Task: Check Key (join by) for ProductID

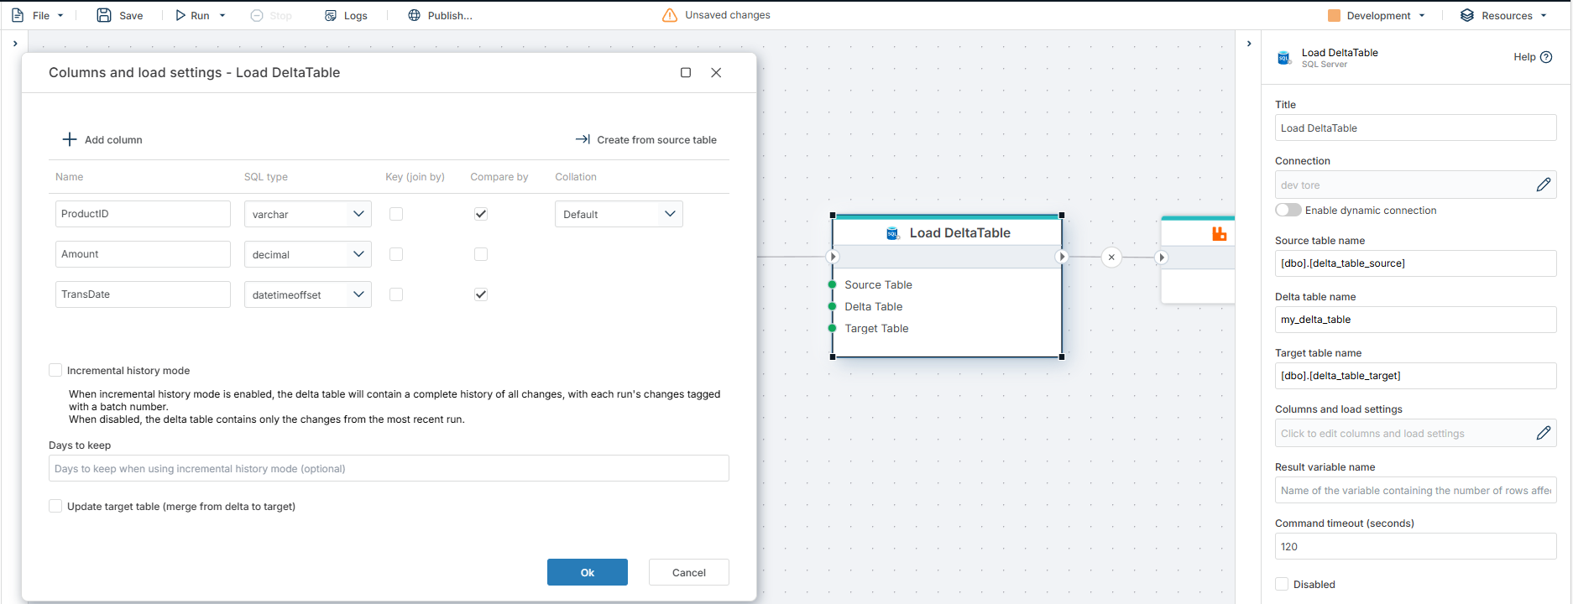Action: click(x=396, y=214)
